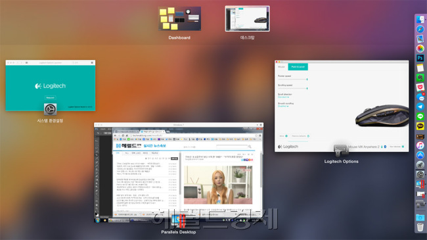This screenshot has height=240, width=427.
Task: Open Point & scroll tab in Logitech Options
Action: pyautogui.click(x=298, y=67)
